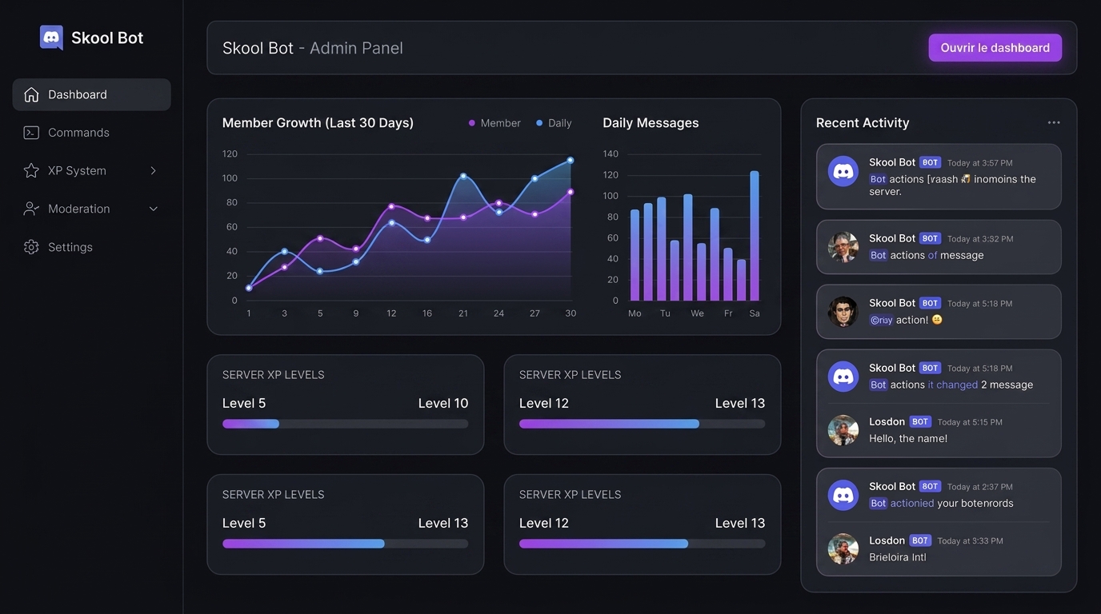
Task: Click the 'Today at 5:15 PM' timestamp
Action: point(970,422)
